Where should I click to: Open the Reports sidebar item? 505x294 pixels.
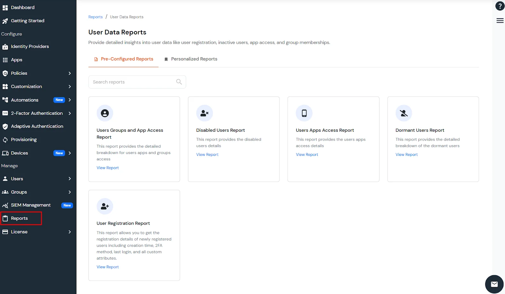(x=21, y=219)
